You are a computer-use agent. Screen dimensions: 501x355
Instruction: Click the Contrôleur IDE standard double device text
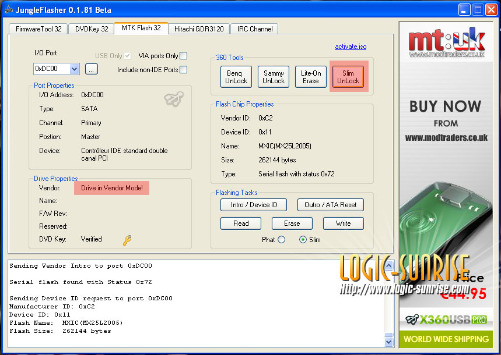124,154
